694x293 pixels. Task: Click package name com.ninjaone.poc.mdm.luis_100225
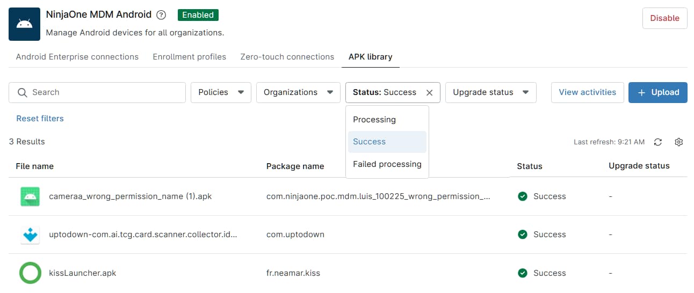[378, 196]
